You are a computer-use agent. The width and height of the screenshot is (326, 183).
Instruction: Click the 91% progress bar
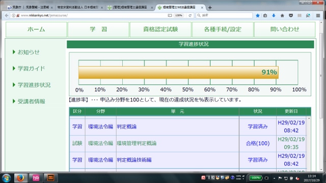coord(178,72)
